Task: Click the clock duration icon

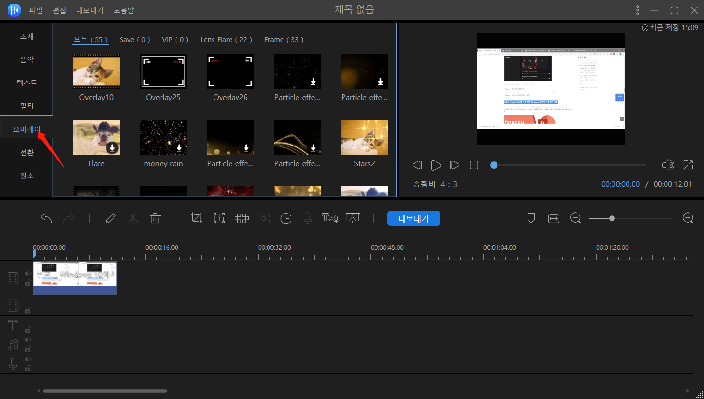Action: click(x=286, y=218)
